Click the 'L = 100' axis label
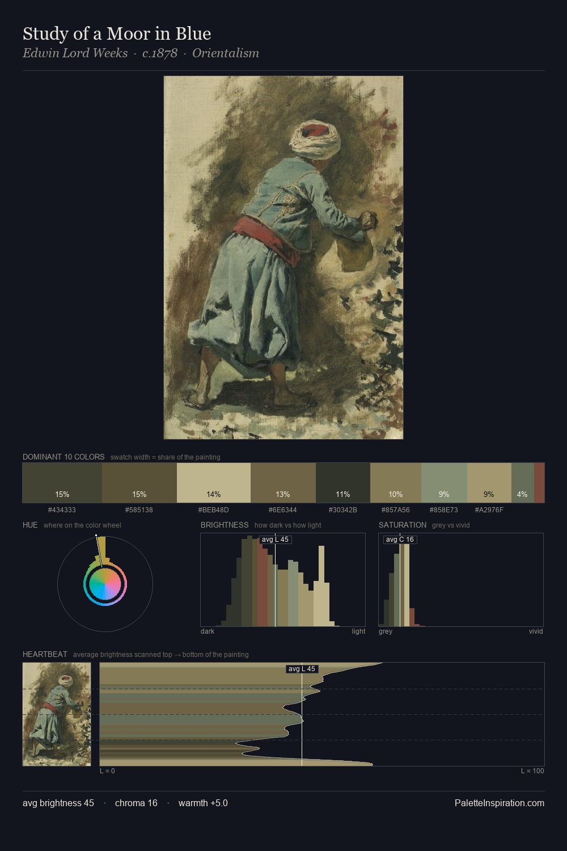Screen dimensions: 567x851 coord(532,771)
